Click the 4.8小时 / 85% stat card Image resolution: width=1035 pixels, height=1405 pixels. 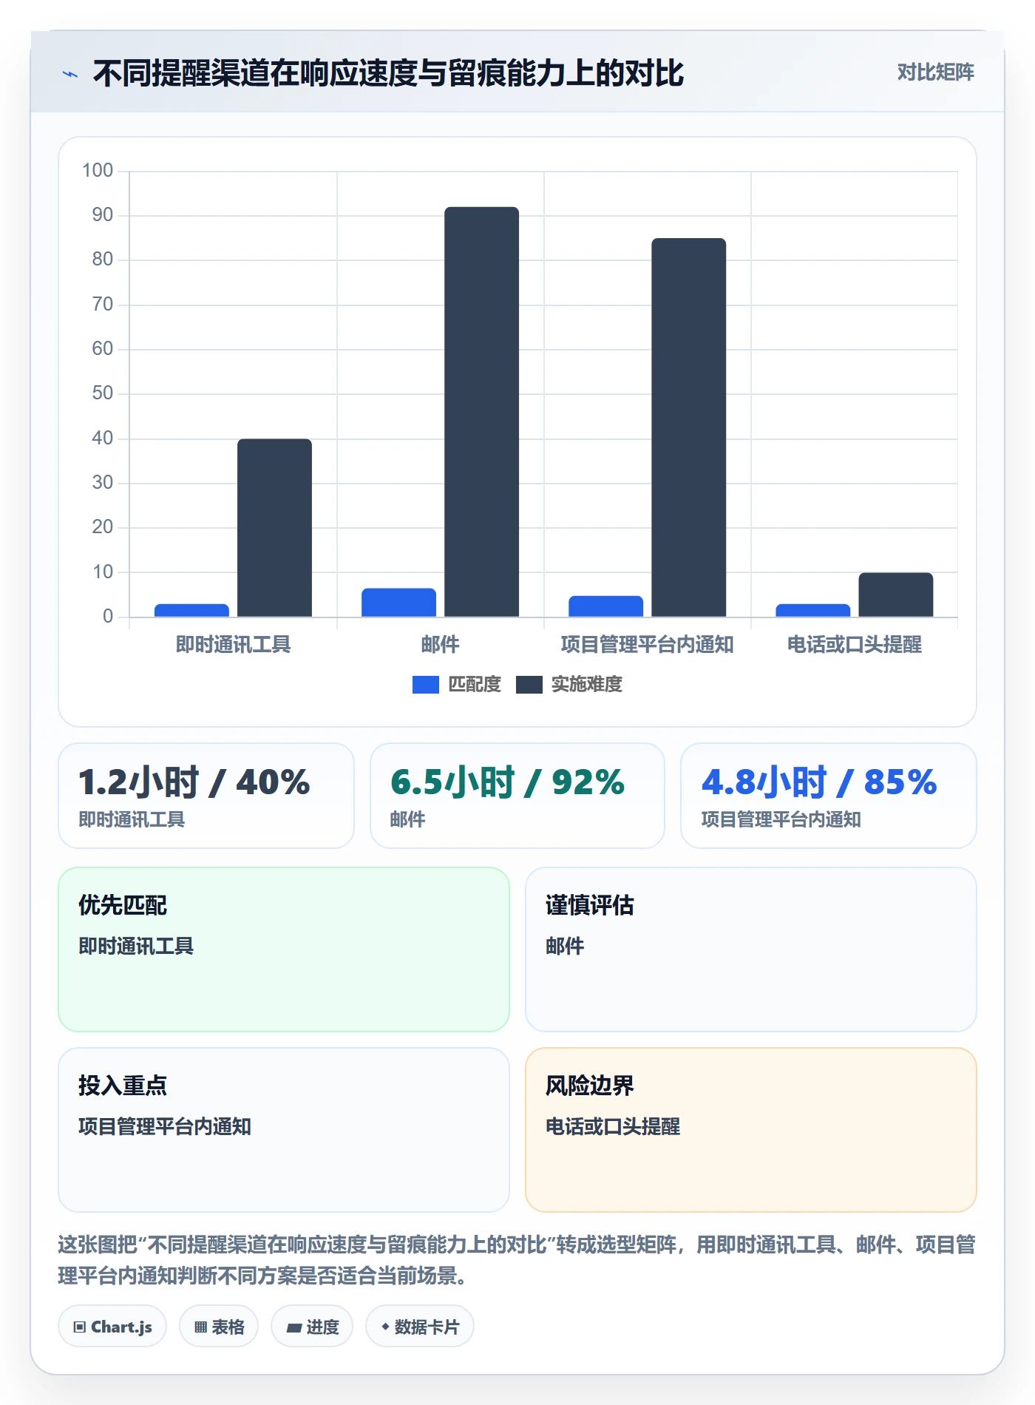[x=829, y=796]
